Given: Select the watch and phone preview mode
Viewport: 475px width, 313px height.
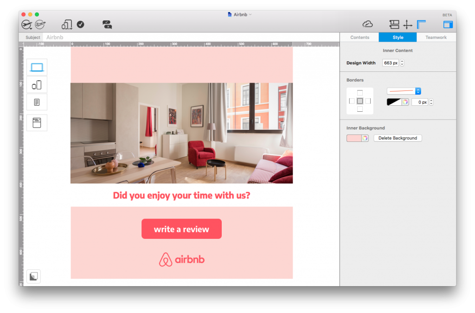Looking at the screenshot, I should (x=37, y=85).
